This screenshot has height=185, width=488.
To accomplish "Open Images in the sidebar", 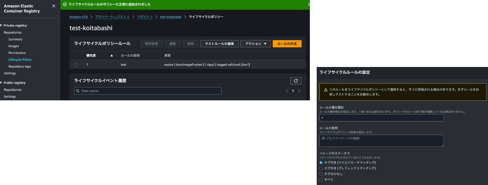I will point(14,46).
